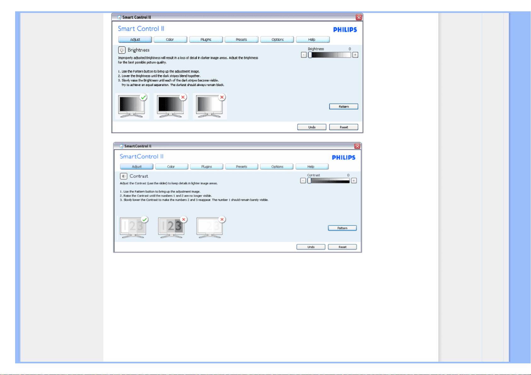Decrease Contrast with the minus button

pyautogui.click(x=303, y=181)
